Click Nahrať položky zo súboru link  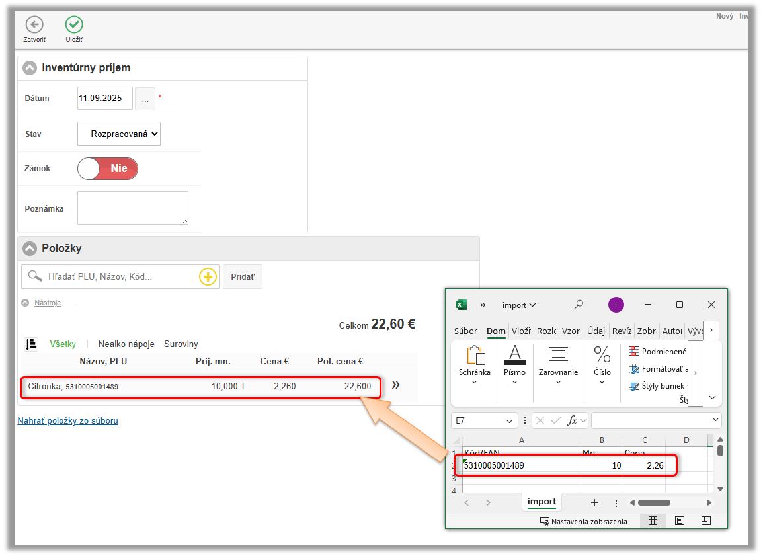point(67,420)
